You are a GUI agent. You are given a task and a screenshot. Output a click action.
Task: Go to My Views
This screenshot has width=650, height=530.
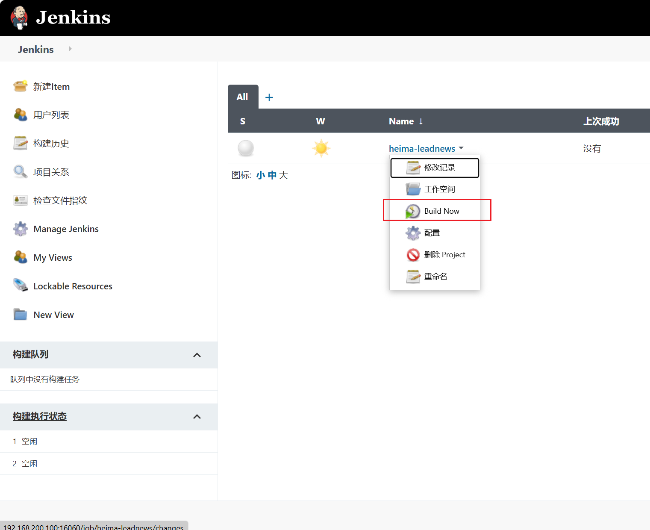click(x=53, y=258)
